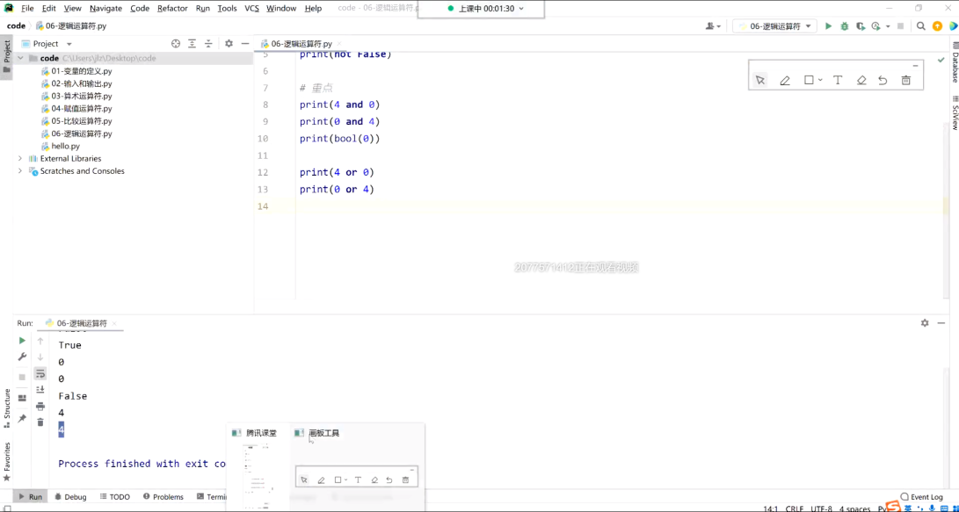Image resolution: width=959 pixels, height=512 pixels.
Task: Toggle the pin tab icon in Run panel
Action: (22, 419)
